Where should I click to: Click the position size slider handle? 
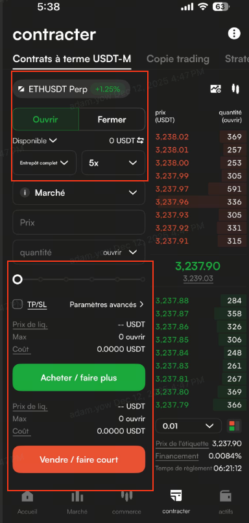[x=18, y=279]
